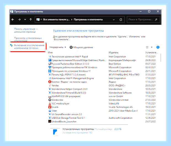The height and width of the screenshot is (146, 171).
Task: Click publisher 'Authorsoft Corporation' cell
Action: click(x=121, y=118)
